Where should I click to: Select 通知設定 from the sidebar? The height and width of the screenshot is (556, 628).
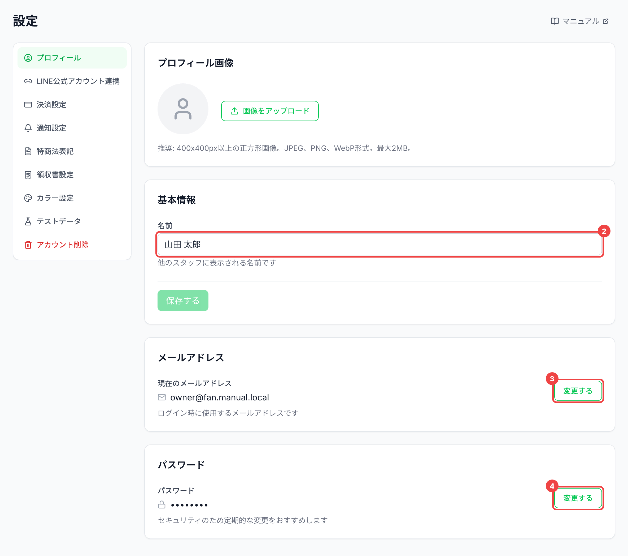point(72,128)
